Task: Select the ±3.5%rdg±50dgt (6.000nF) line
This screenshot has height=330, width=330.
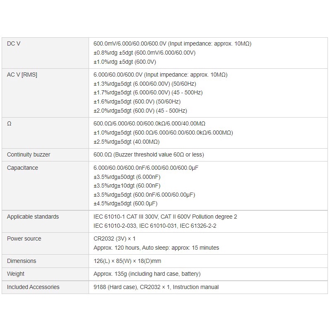Action: 127,177
